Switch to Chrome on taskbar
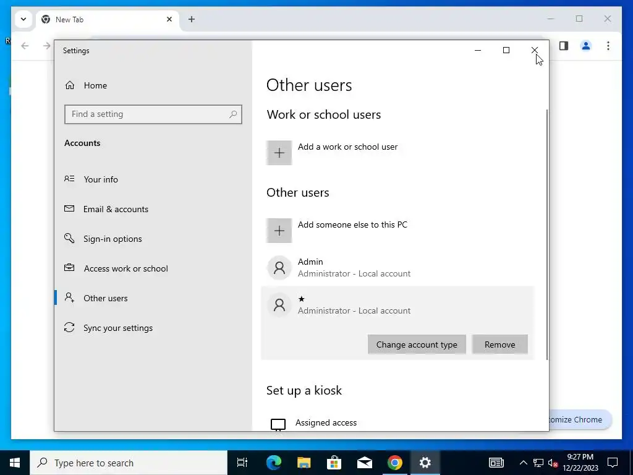 pyautogui.click(x=395, y=463)
